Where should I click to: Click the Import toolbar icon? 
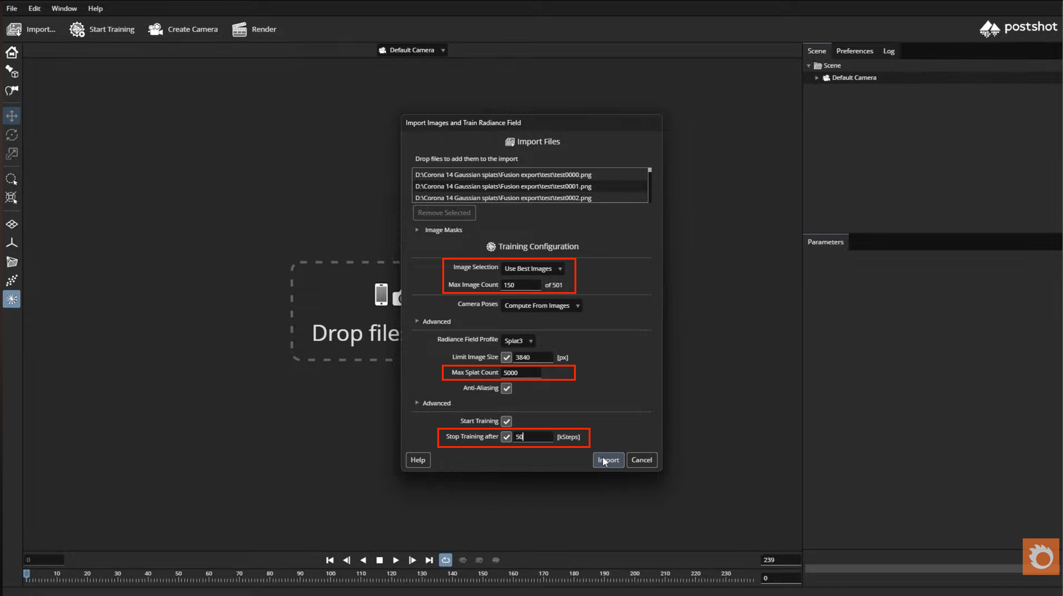(14, 29)
